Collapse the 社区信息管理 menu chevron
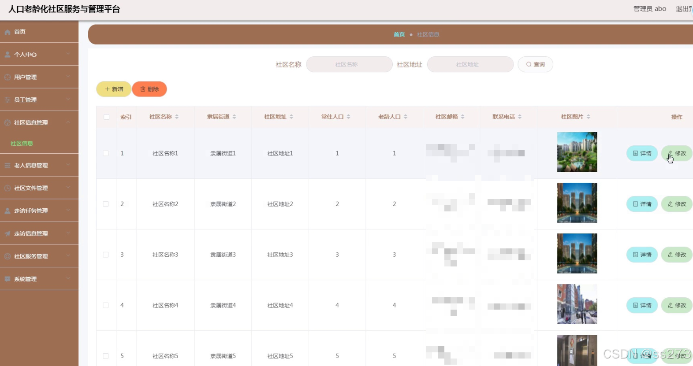 click(x=68, y=122)
